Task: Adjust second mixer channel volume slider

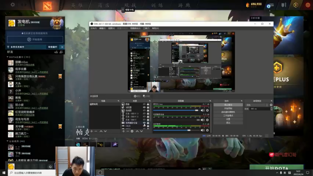Action: tap(176, 120)
